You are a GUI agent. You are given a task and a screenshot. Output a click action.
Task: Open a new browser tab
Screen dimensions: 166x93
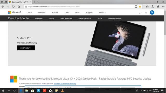point(34,2)
